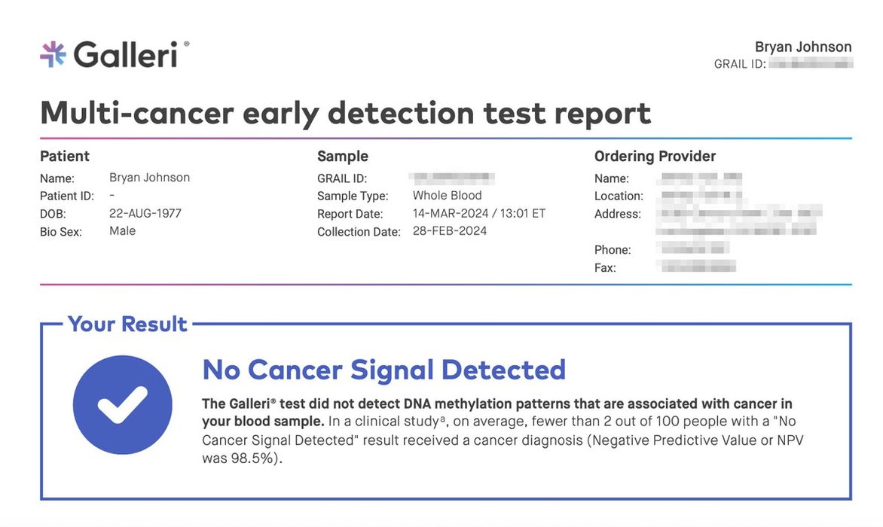Click the Ordering Provider section heading
883x527 pixels.
point(655,157)
